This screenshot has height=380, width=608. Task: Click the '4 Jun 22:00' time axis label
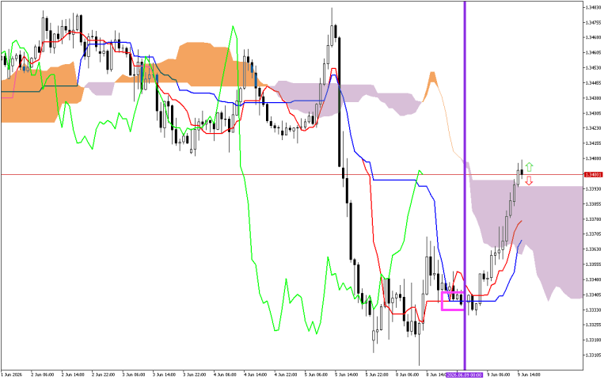(x=286, y=375)
